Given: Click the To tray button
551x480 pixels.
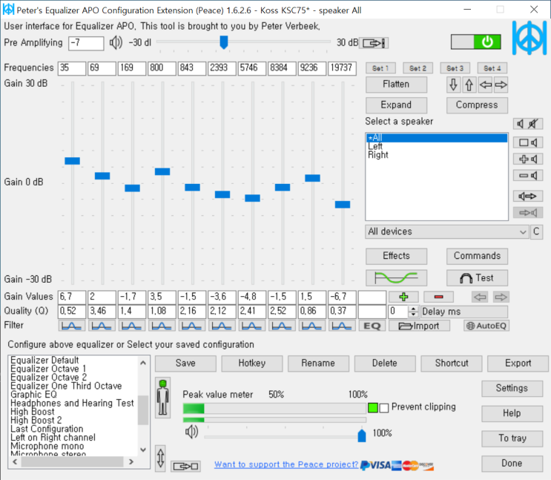Looking at the screenshot, I should click(512, 438).
